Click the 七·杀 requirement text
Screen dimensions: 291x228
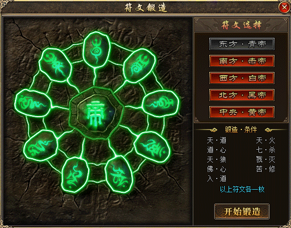pyautogui.click(x=265, y=150)
